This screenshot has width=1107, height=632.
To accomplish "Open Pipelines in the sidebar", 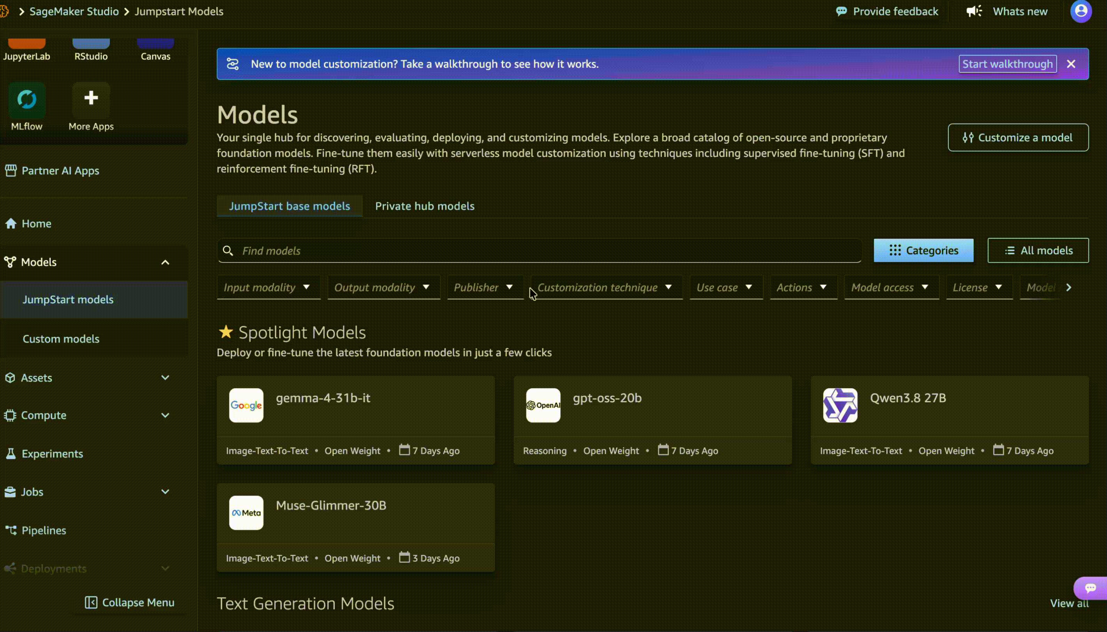I will [x=35, y=530].
